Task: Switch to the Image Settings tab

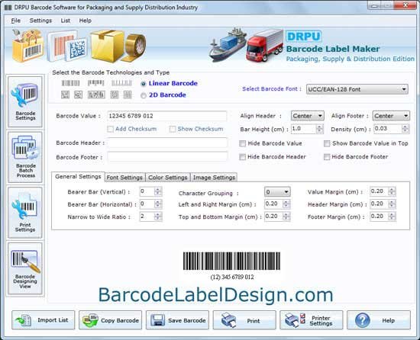Action: tap(214, 178)
